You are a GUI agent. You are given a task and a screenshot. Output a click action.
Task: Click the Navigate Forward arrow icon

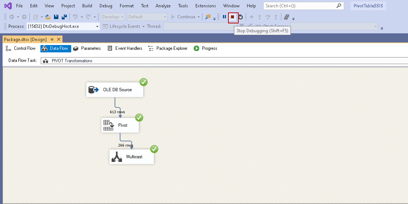(24, 17)
